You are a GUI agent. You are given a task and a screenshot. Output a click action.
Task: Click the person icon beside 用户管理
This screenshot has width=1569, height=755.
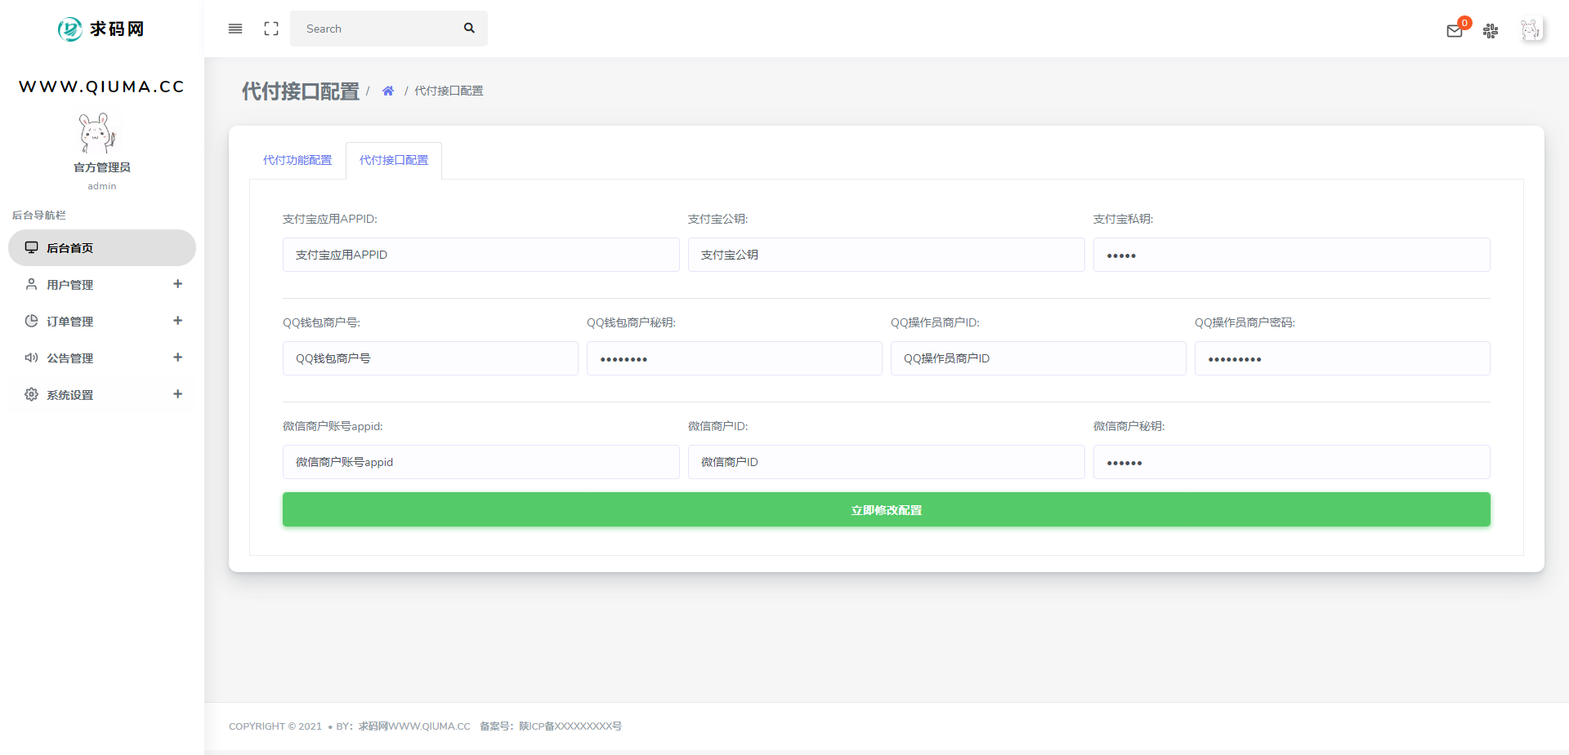pos(31,284)
